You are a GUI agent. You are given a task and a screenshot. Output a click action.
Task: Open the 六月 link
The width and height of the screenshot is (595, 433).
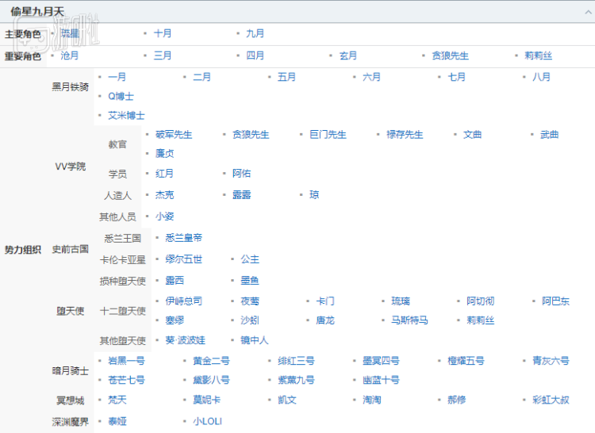[x=371, y=77]
